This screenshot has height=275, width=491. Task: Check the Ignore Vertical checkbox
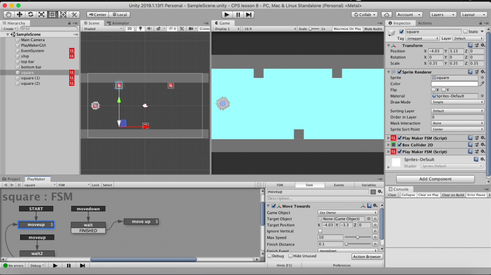coord(320,231)
